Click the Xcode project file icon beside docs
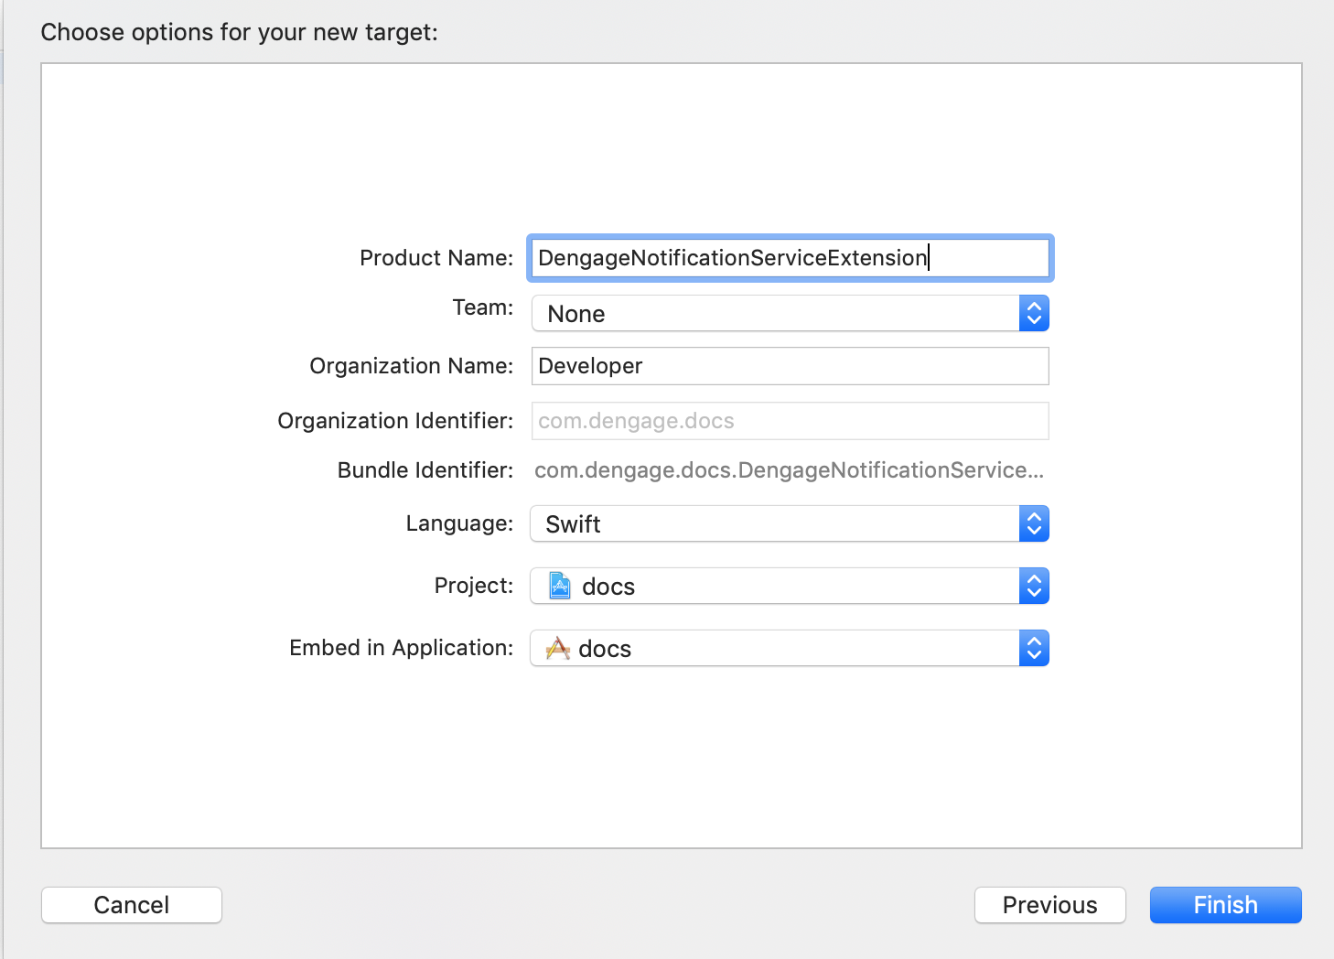This screenshot has width=1334, height=959. click(x=560, y=586)
